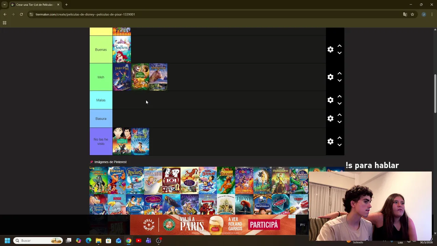Select the Basura tier label
The width and height of the screenshot is (437, 246).
coord(101,119)
